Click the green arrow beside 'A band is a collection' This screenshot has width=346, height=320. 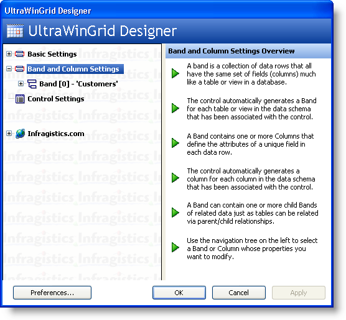coord(175,73)
